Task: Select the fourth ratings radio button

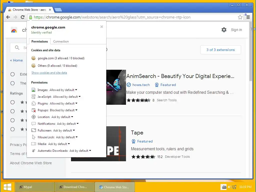Action: pos(12,129)
